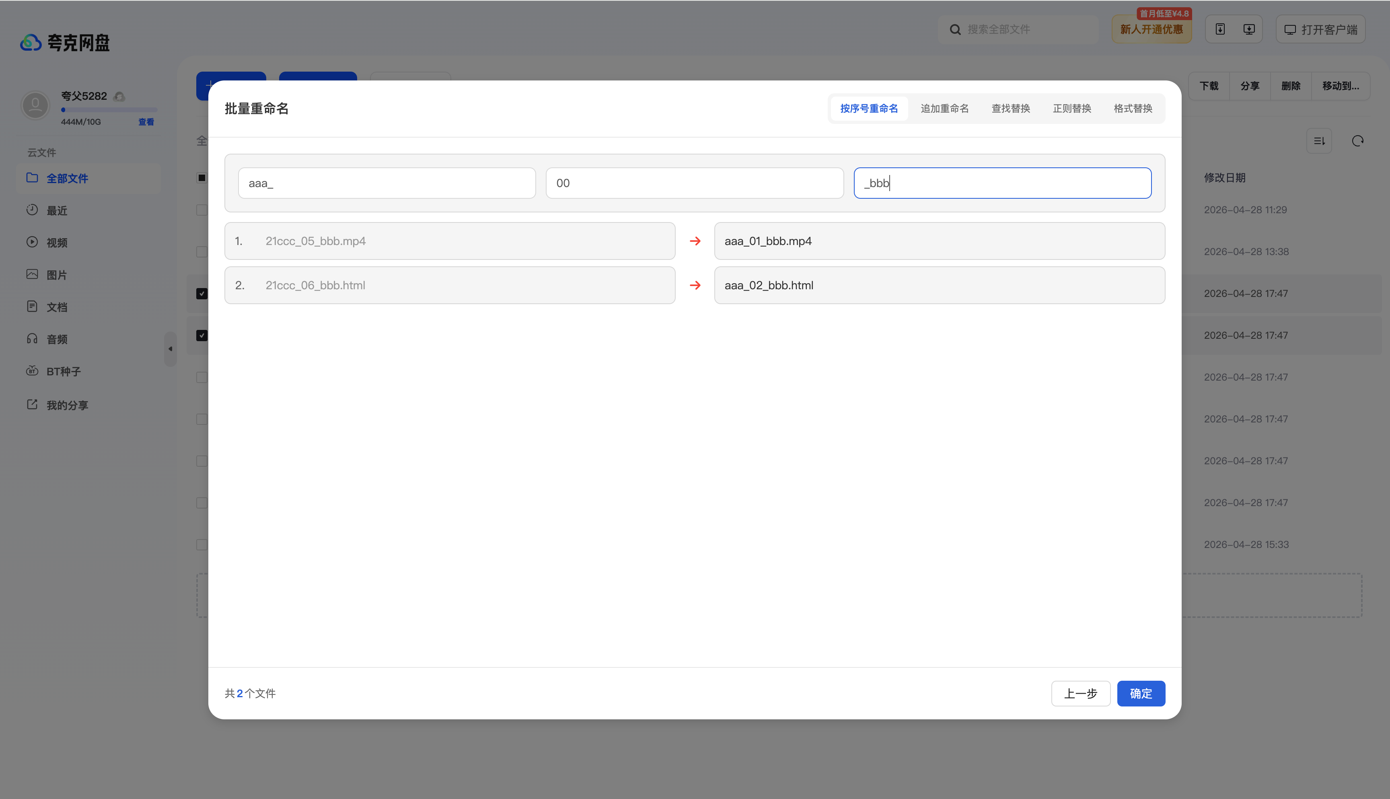Click the sort order icon
Viewport: 1390px width, 799px height.
point(1319,141)
